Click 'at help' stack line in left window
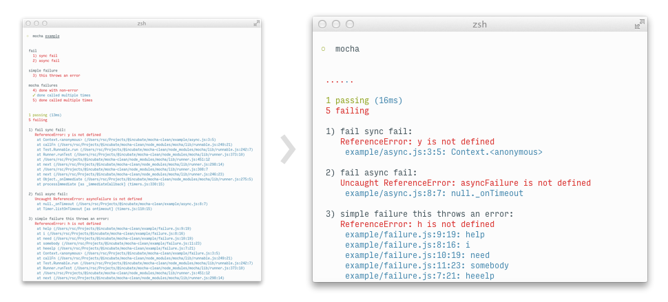 click(114, 228)
